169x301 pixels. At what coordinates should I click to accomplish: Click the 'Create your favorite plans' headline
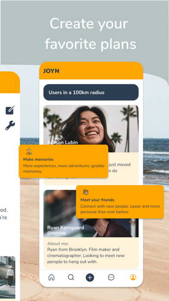(90, 34)
